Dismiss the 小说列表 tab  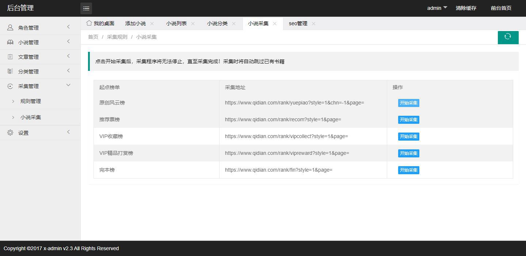[x=193, y=23]
